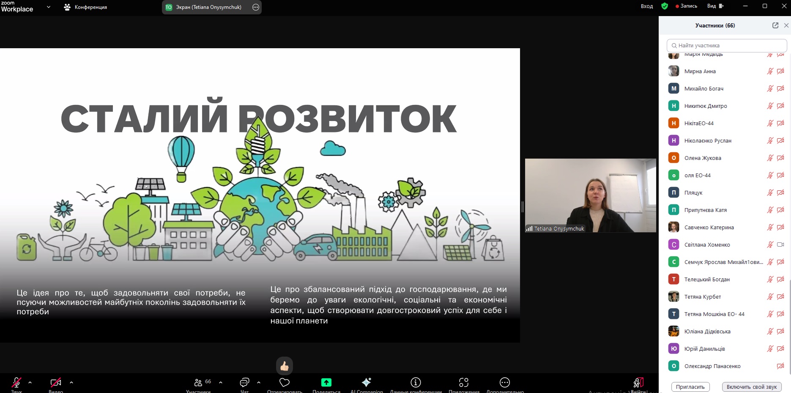The image size is (791, 393).
Task: Open the Reactions heart icon
Action: click(x=285, y=382)
